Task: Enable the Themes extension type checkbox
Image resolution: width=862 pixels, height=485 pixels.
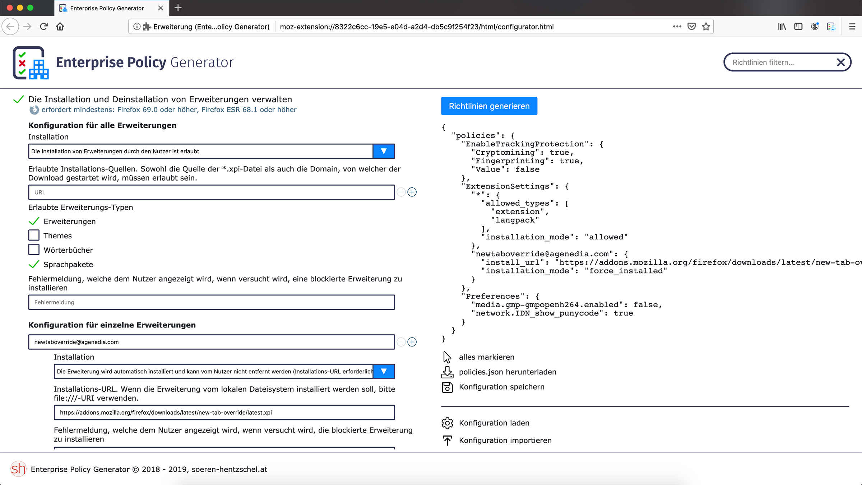Action: (x=34, y=235)
